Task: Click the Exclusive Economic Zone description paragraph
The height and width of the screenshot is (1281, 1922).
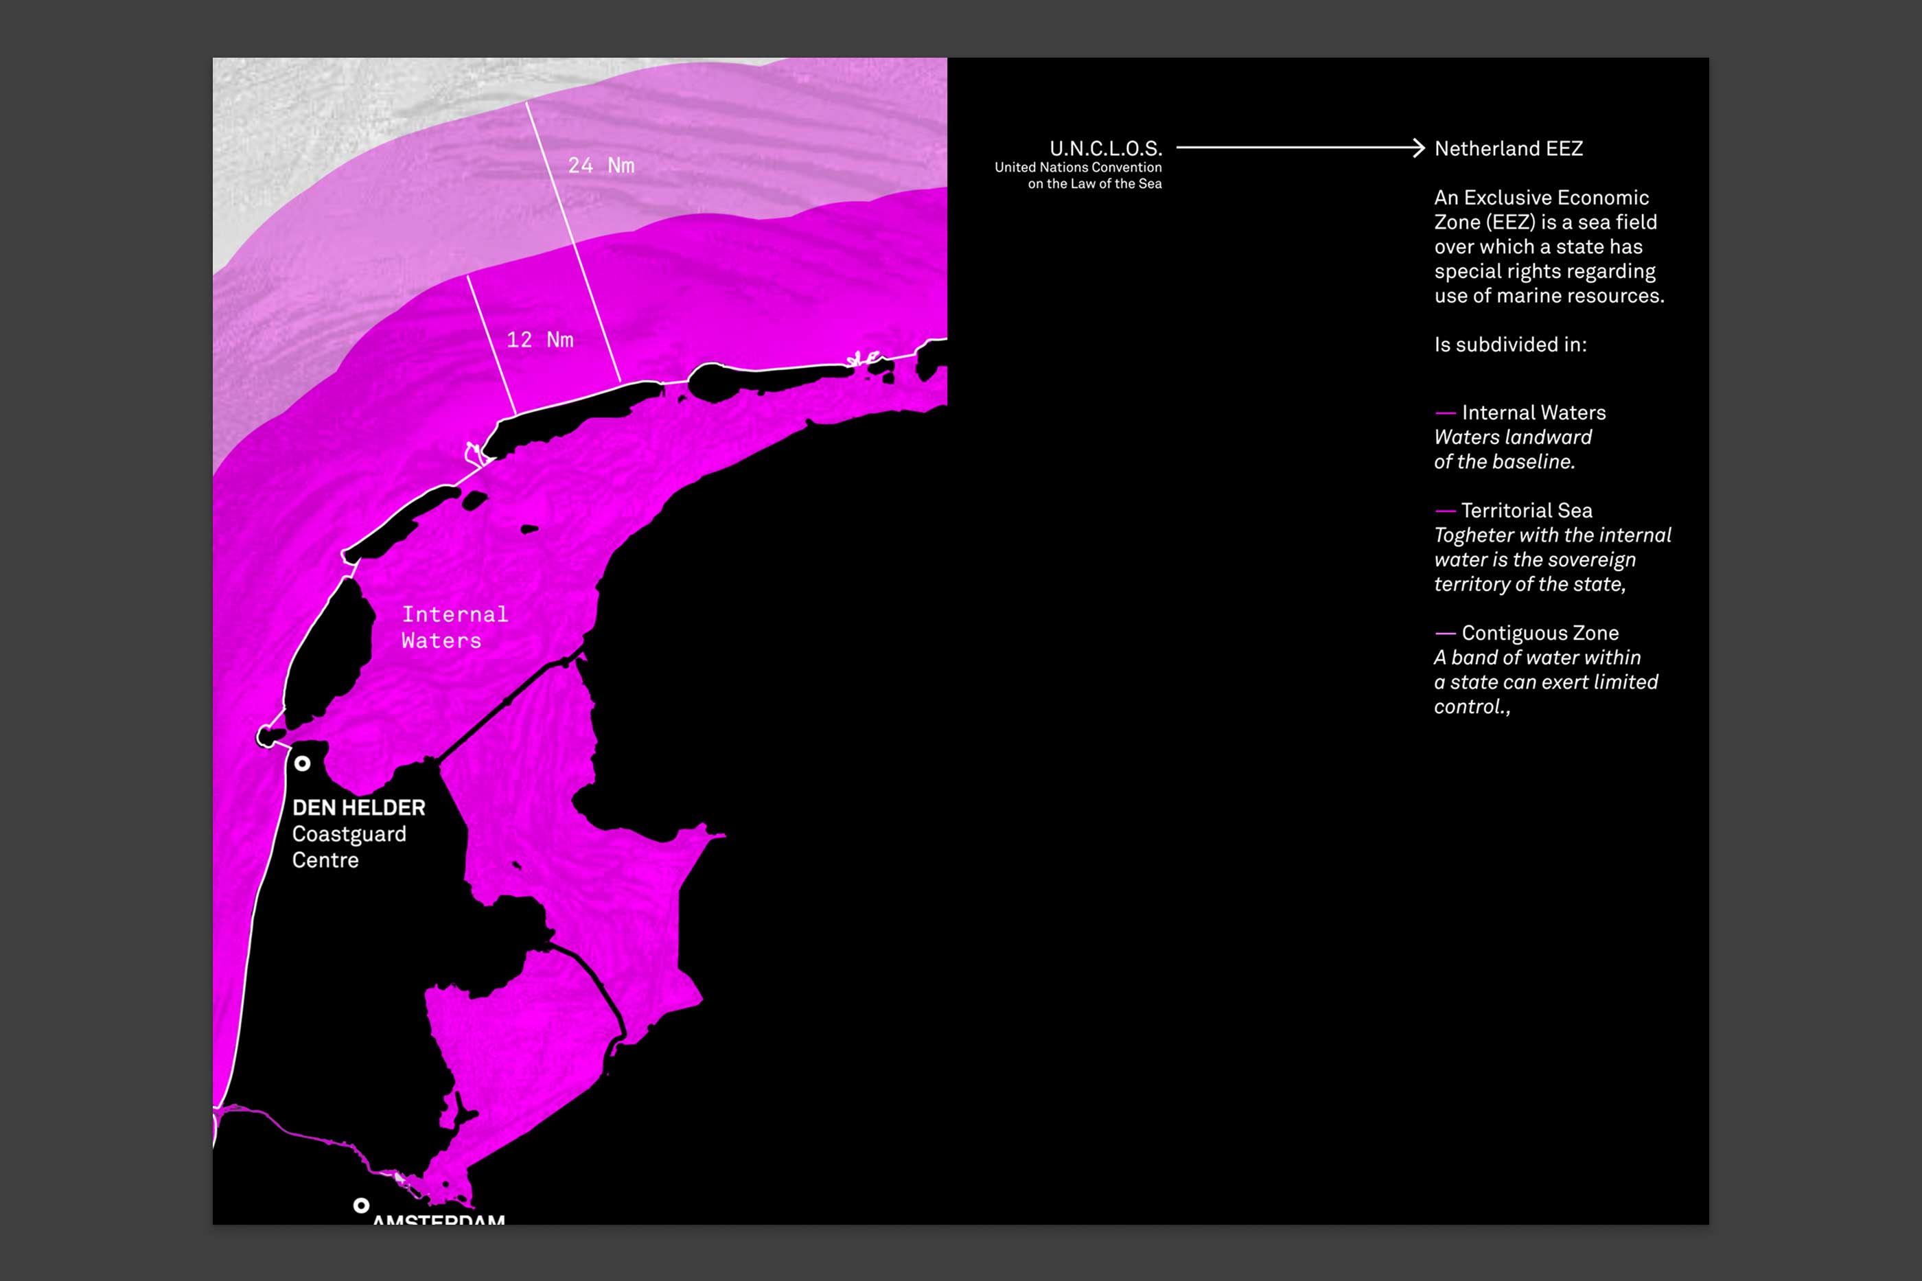Action: coord(1548,246)
